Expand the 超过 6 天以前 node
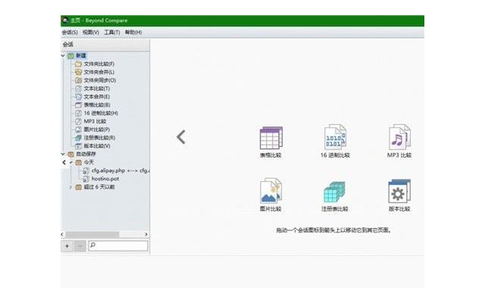 click(70, 187)
